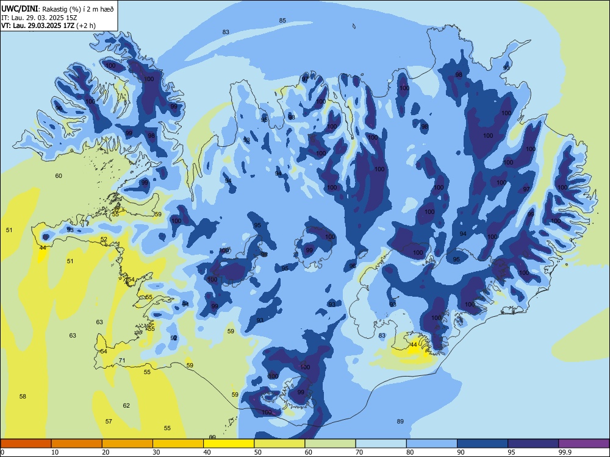Select the '89' humidity value over the southeast sea
Image resolution: width=610 pixels, height=457 pixels.
(400, 421)
